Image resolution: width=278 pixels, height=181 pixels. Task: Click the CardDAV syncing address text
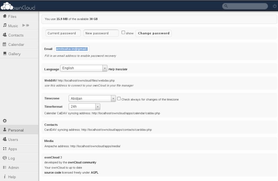point(98,129)
